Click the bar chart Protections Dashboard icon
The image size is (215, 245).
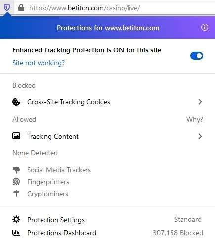[x=16, y=233]
